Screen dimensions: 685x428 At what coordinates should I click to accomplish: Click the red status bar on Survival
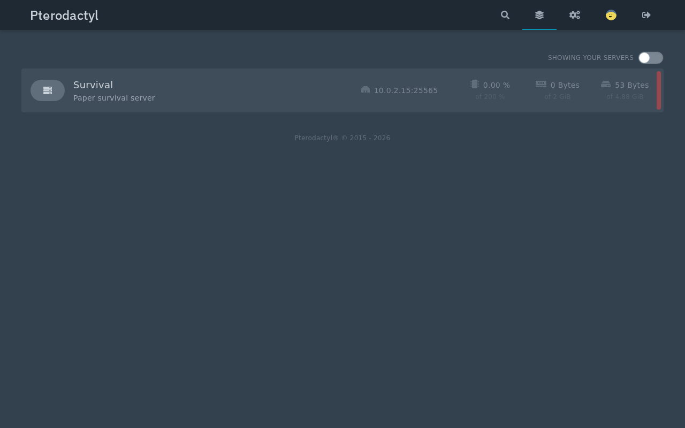(659, 90)
